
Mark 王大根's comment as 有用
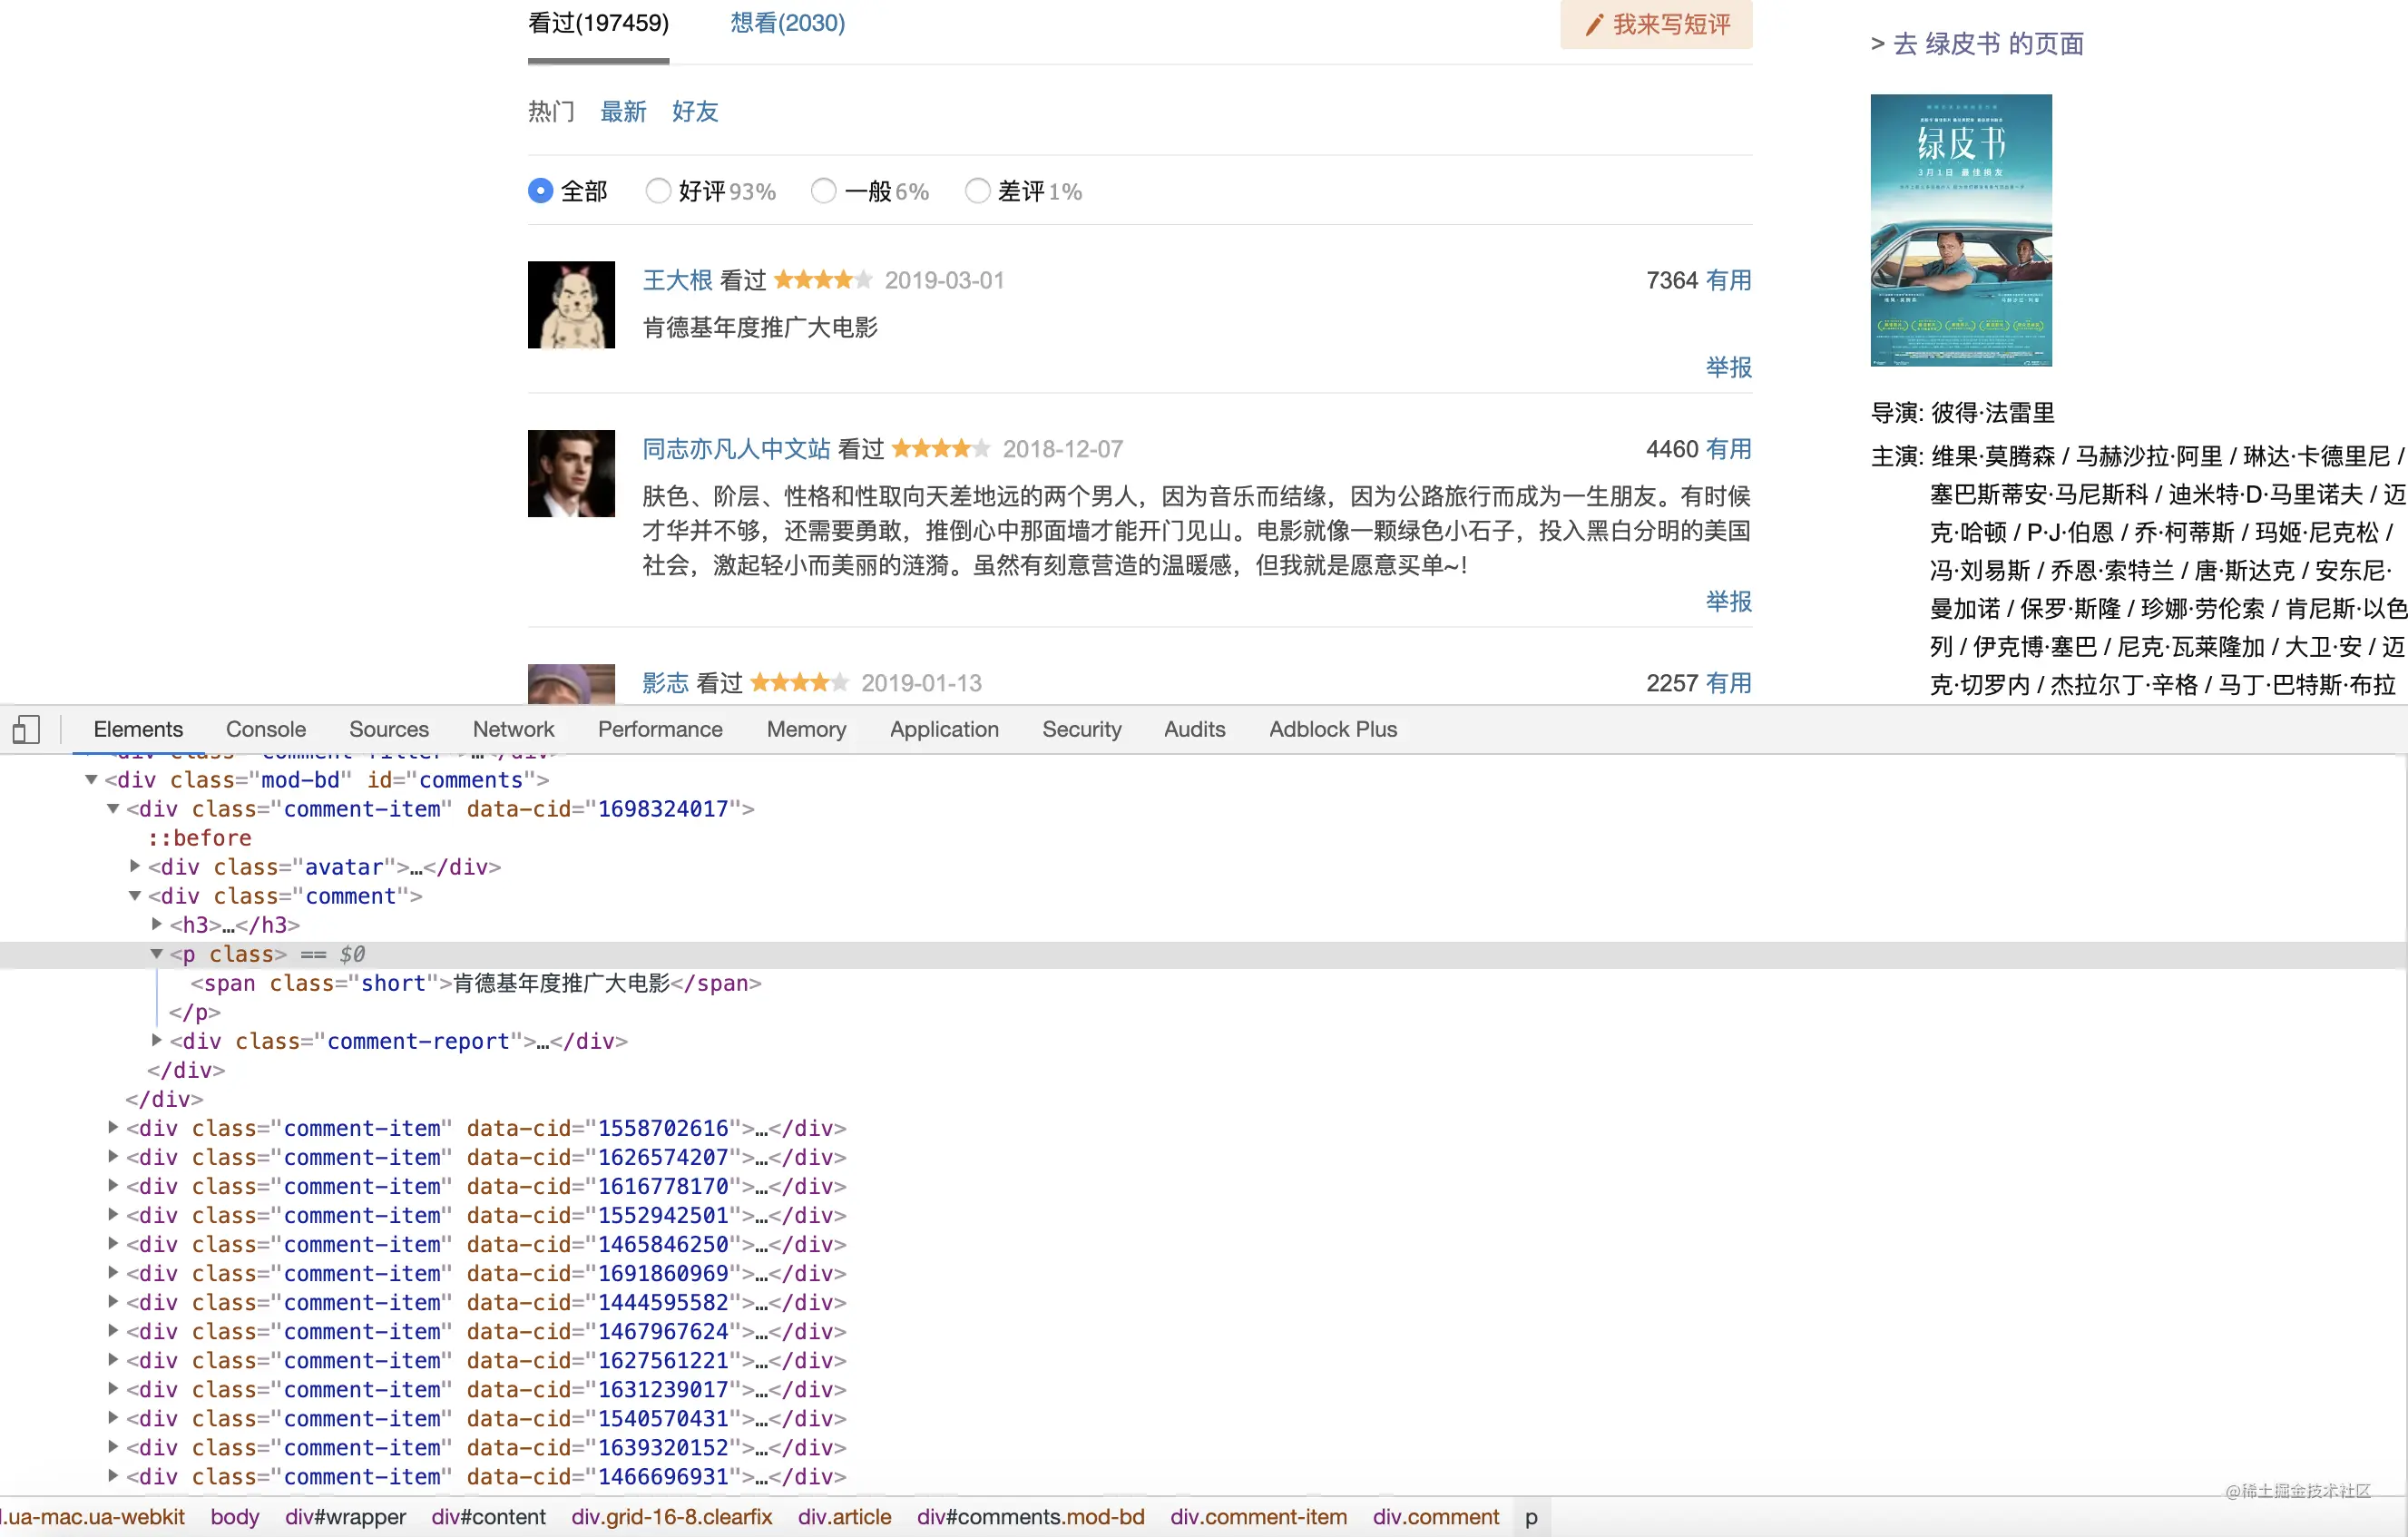tap(1728, 280)
